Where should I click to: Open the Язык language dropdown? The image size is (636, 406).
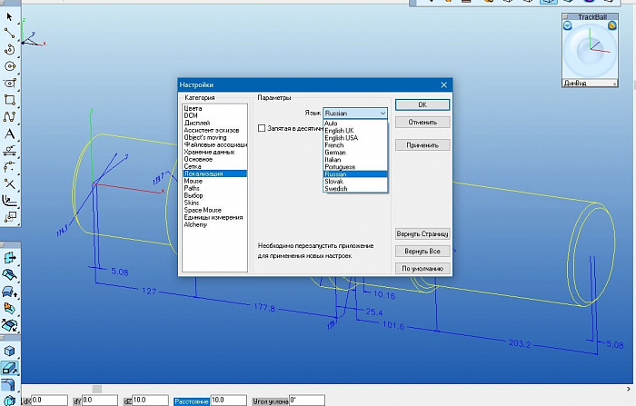click(356, 114)
